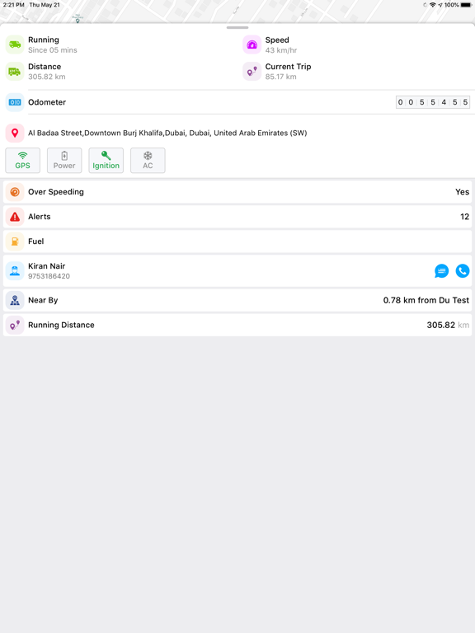Tap the Running Distance route icon
Viewport: 475px width, 633px height.
click(15, 325)
